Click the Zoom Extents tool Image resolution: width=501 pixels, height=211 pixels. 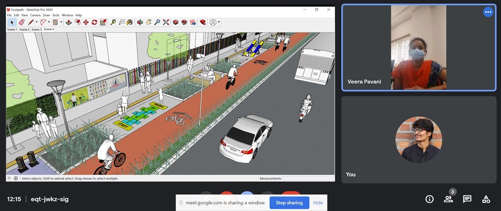click(166, 22)
